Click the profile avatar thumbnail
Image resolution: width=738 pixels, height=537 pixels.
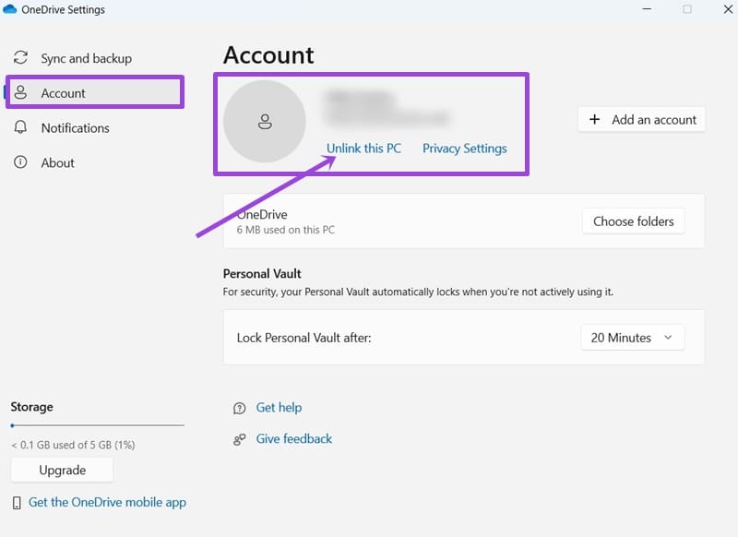coord(265,121)
